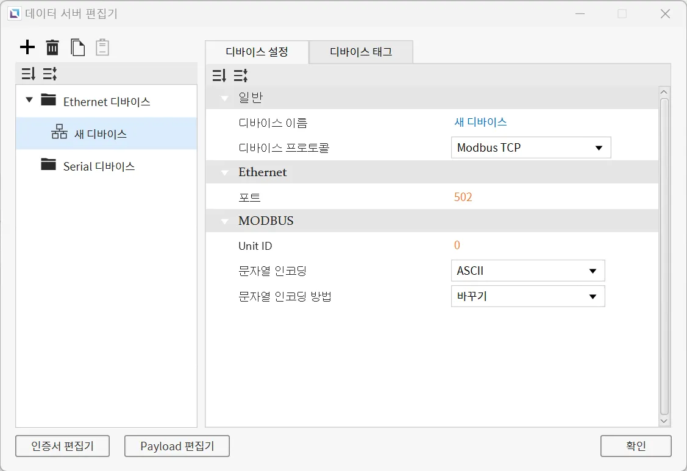
Task: Click collapse-all icon in settings panel
Action: pos(241,76)
